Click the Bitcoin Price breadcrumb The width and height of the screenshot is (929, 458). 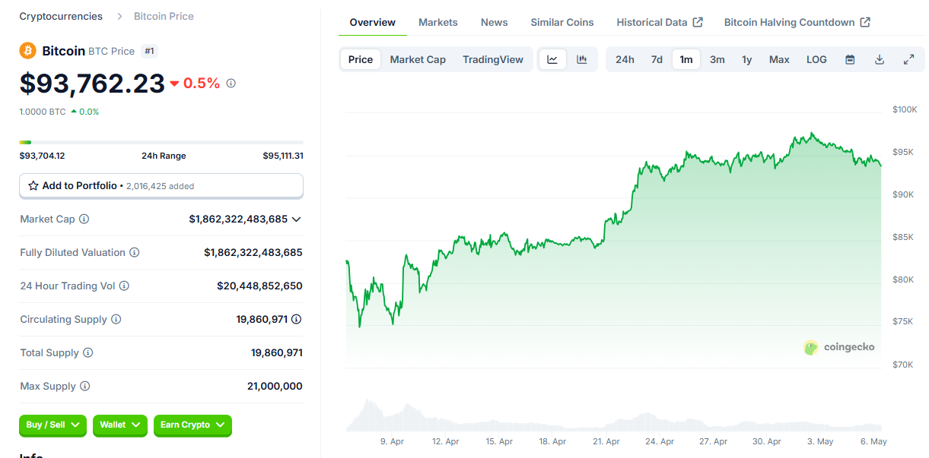[164, 16]
